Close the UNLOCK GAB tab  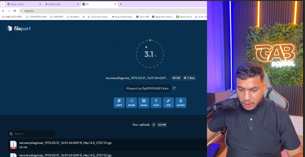pyautogui.click(x=78, y=4)
